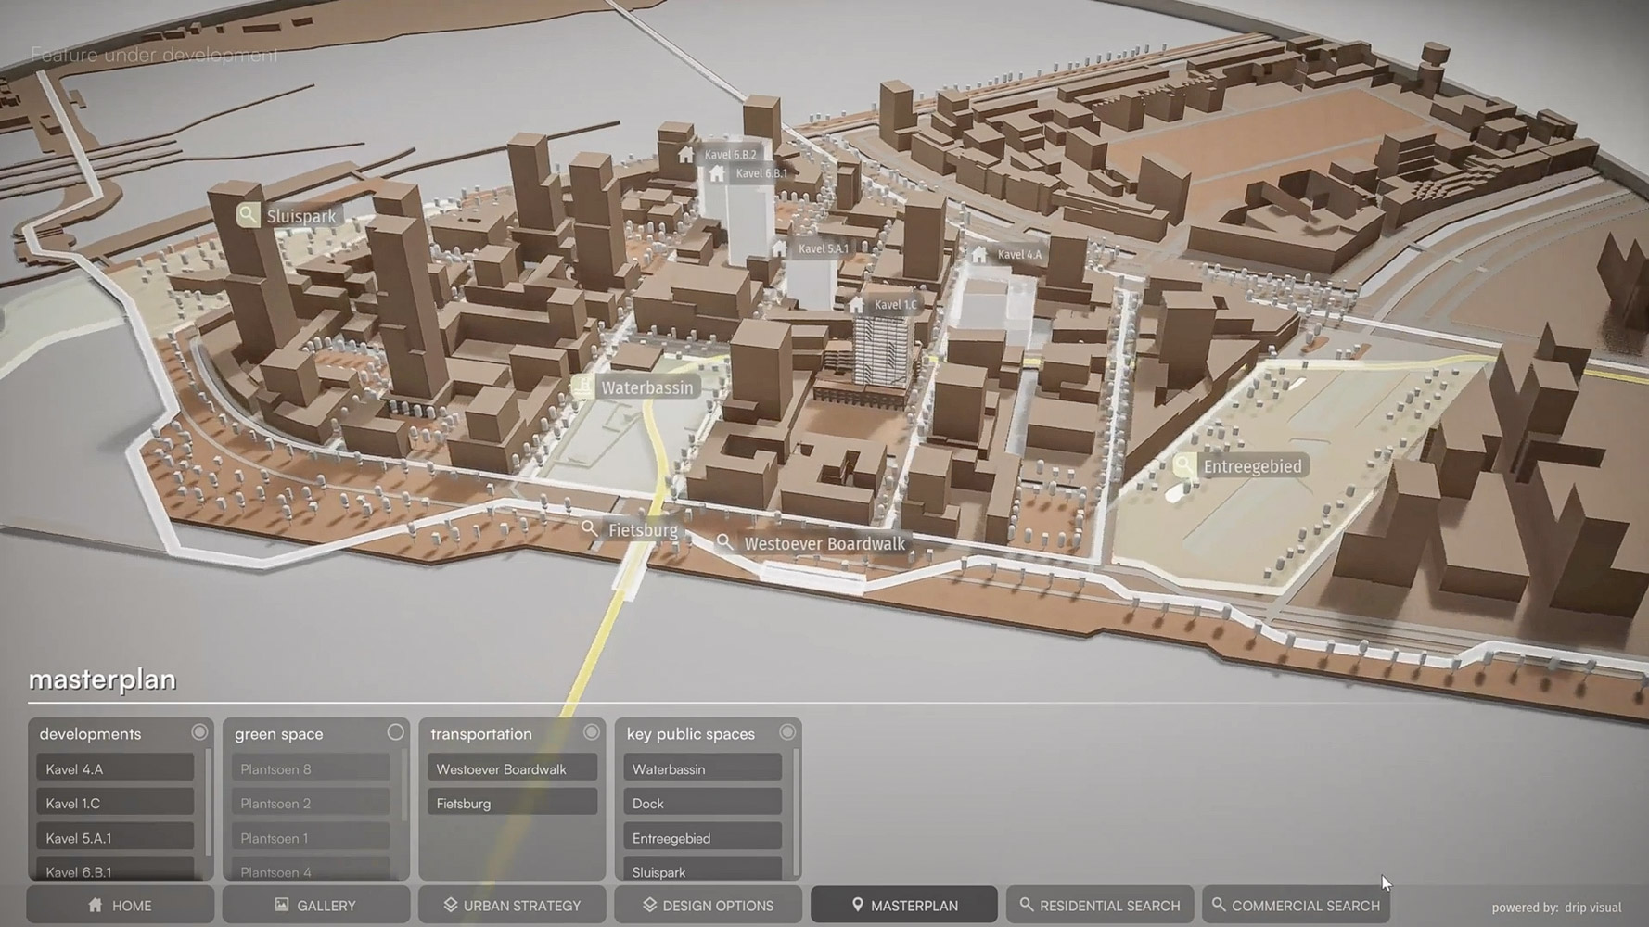This screenshot has width=1649, height=927.
Task: Click the Kavel 1.C house icon on map
Action: pos(857,304)
